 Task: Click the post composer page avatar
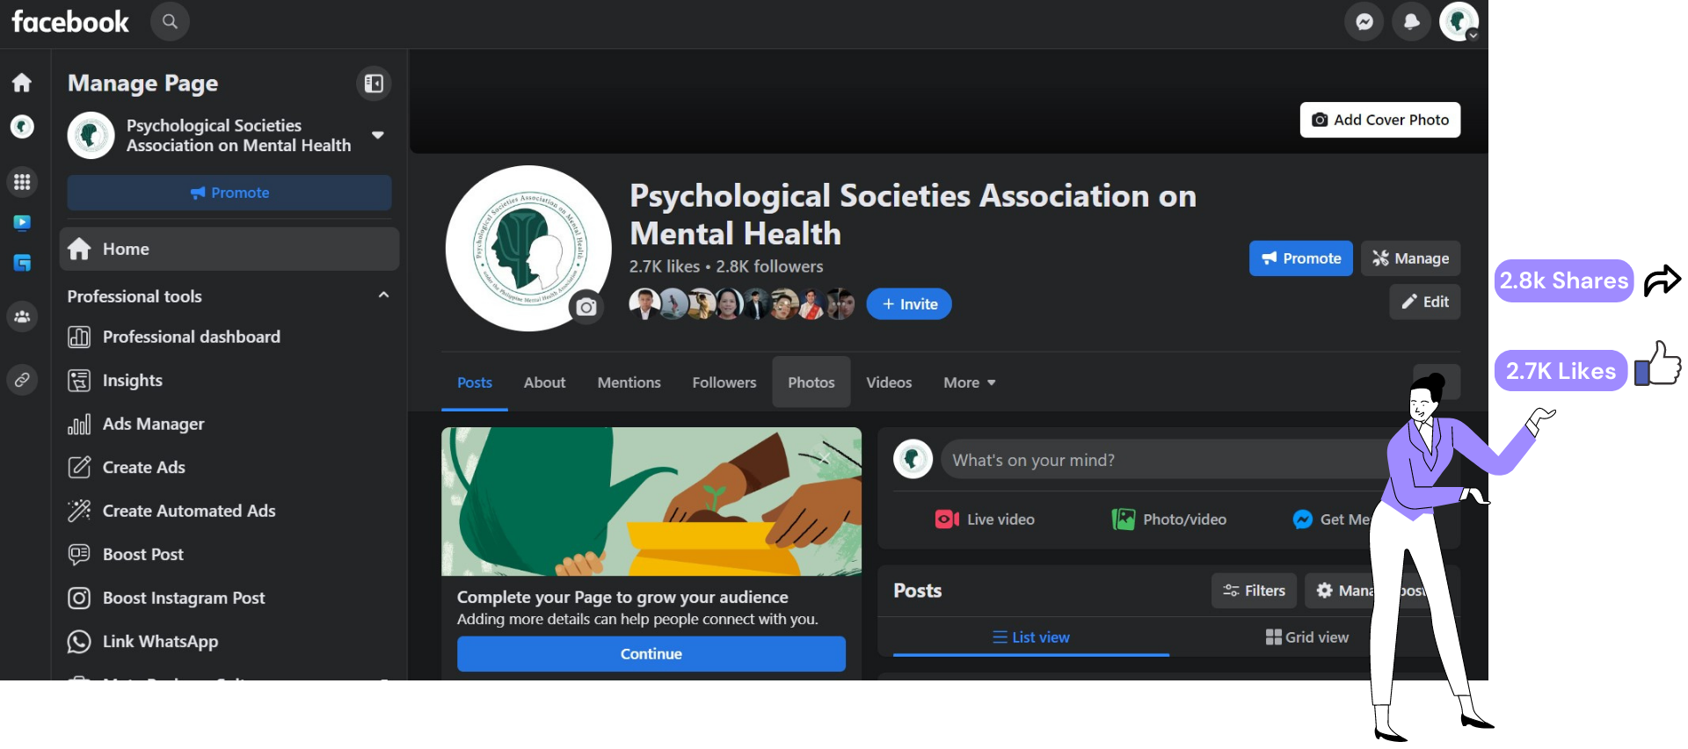pos(913,459)
